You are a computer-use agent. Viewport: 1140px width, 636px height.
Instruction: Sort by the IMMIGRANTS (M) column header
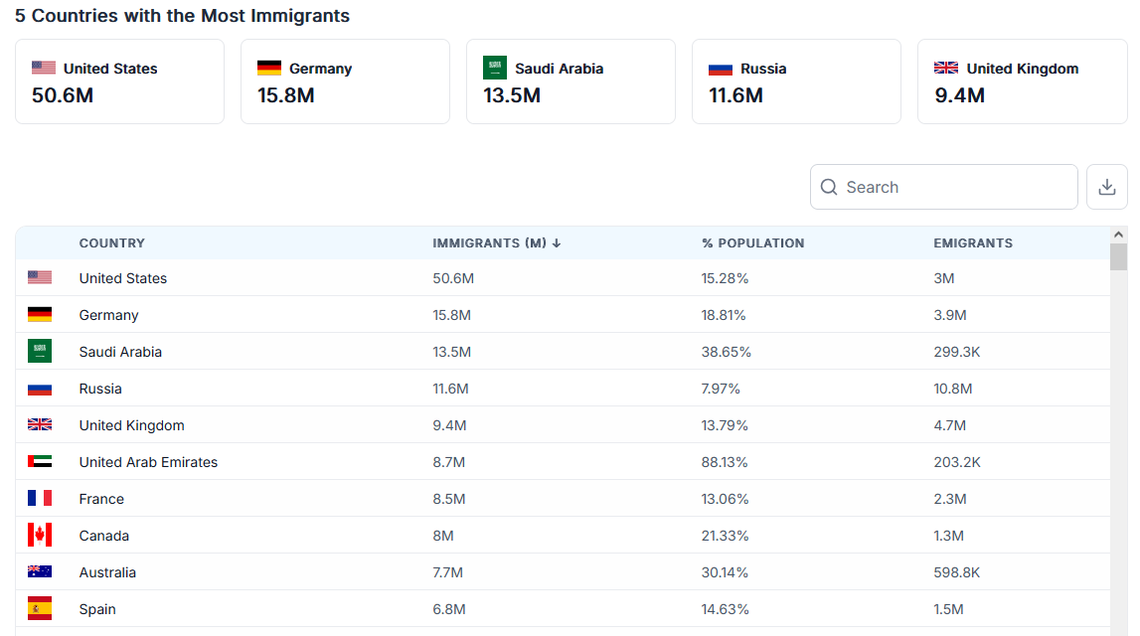pos(497,242)
